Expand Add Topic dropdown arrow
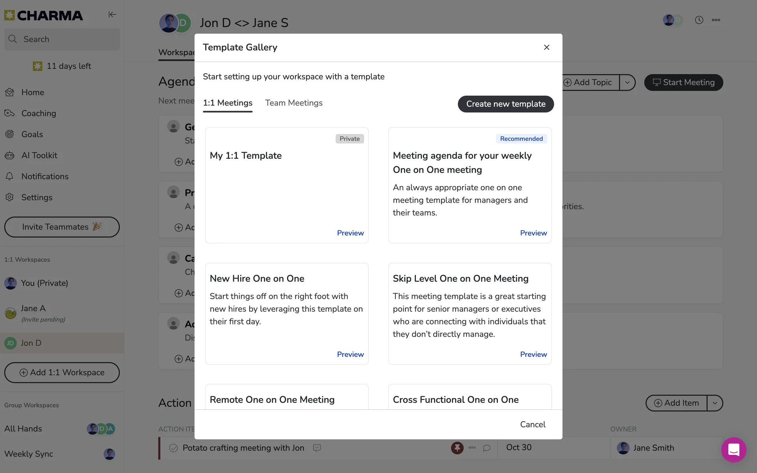This screenshot has width=757, height=473. click(x=627, y=82)
